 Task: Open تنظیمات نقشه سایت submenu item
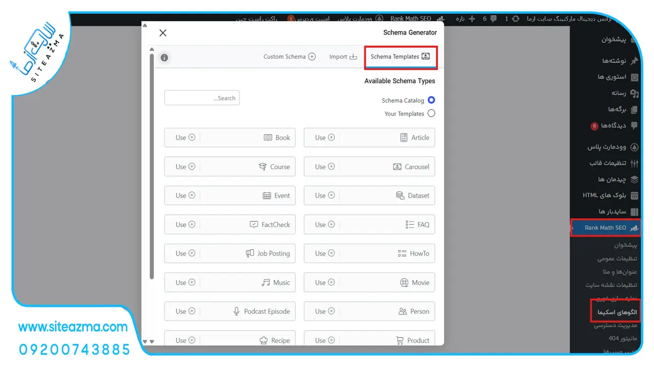pos(612,285)
